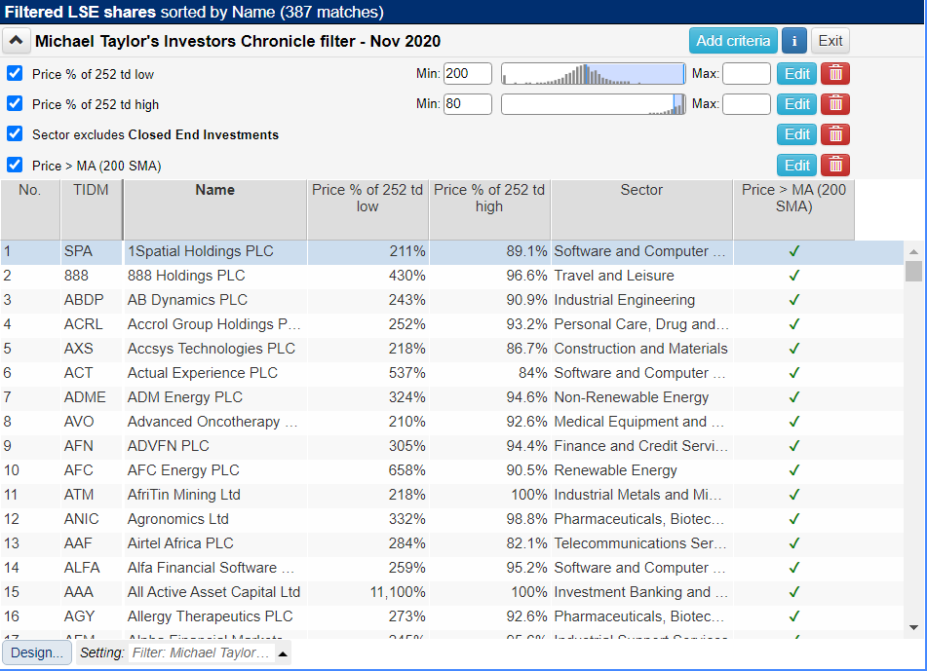Click the Travel and Leisure sector cell
This screenshot has height=671, width=927.
point(641,276)
